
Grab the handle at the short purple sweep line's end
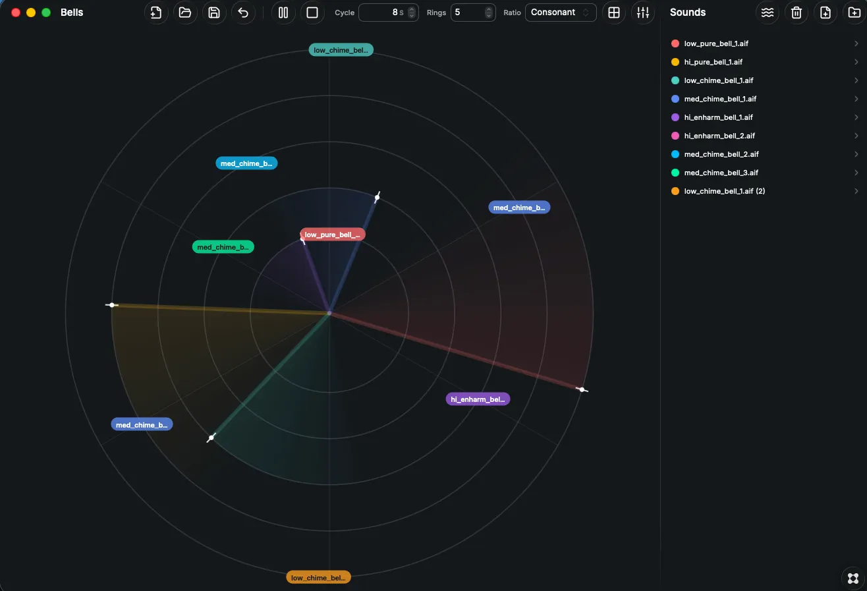coord(303,239)
